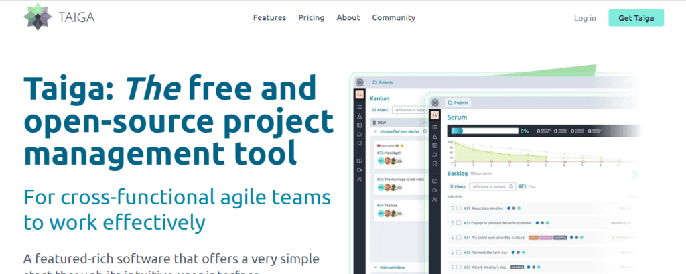Open the Pricing page
686x274 pixels.
click(x=312, y=18)
